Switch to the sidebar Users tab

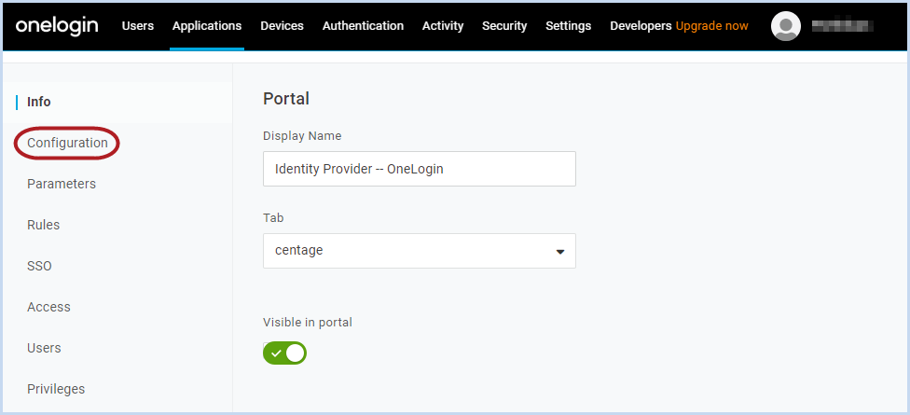(44, 348)
